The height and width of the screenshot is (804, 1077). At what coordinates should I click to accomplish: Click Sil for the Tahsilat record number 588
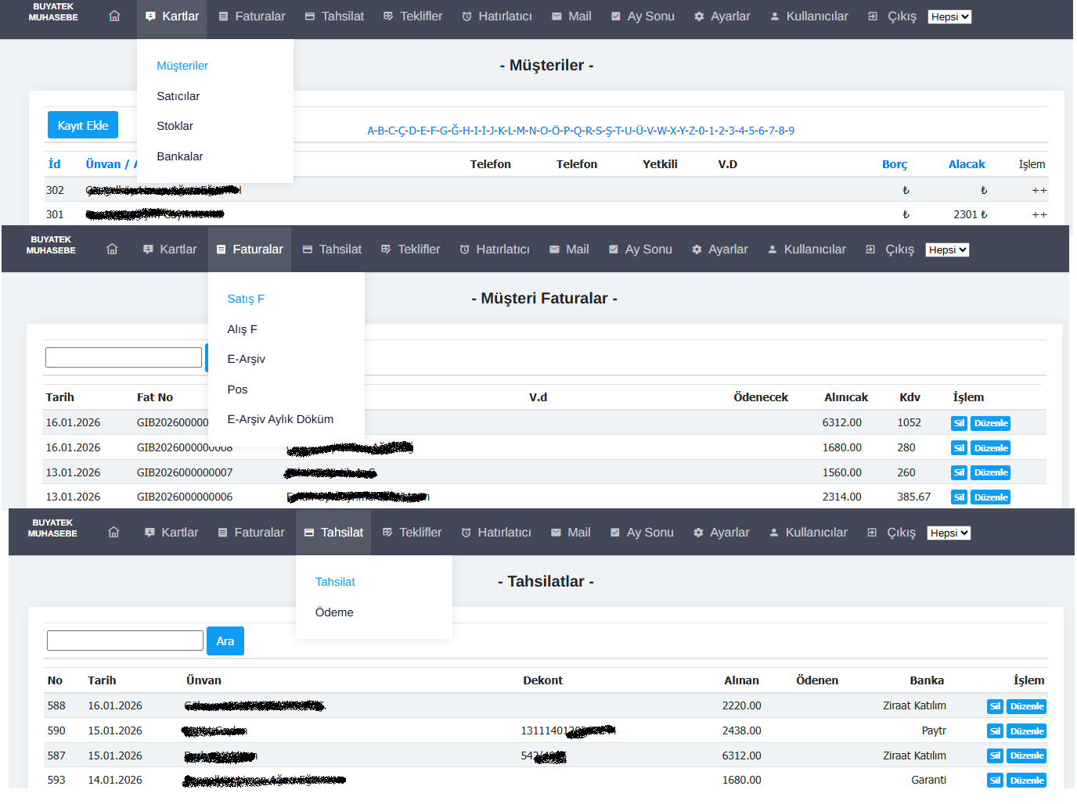(x=995, y=706)
